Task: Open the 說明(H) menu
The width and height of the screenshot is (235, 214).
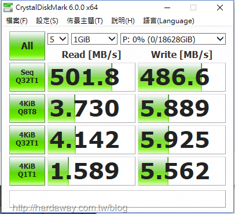Action: pyautogui.click(x=123, y=21)
